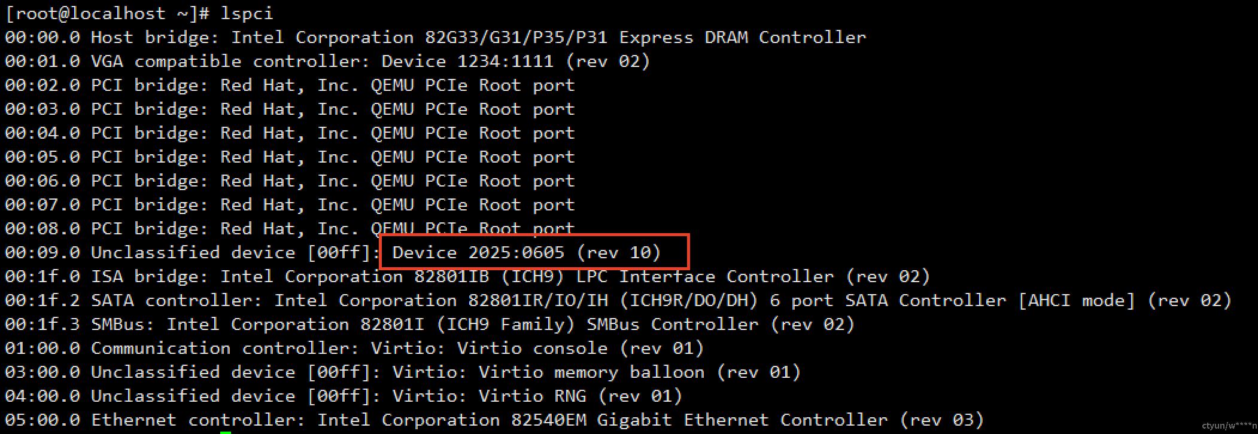Click the Unclassified device text at 00:09.0
This screenshot has width=1258, height=434.
point(193,252)
